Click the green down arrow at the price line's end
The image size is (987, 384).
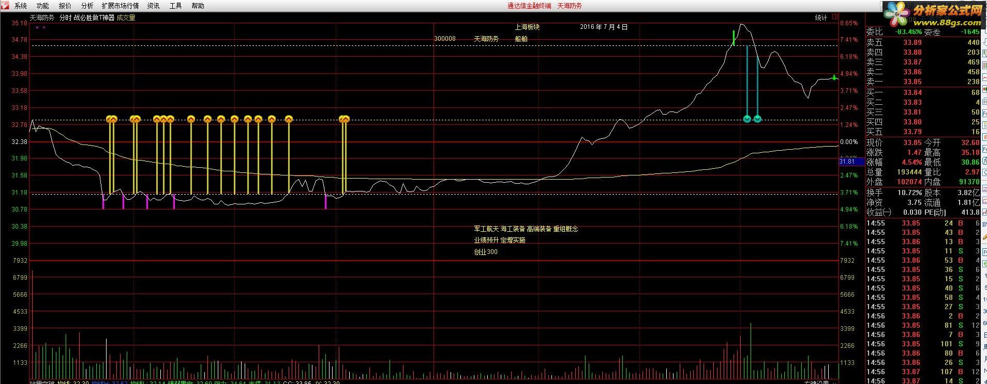(834, 77)
